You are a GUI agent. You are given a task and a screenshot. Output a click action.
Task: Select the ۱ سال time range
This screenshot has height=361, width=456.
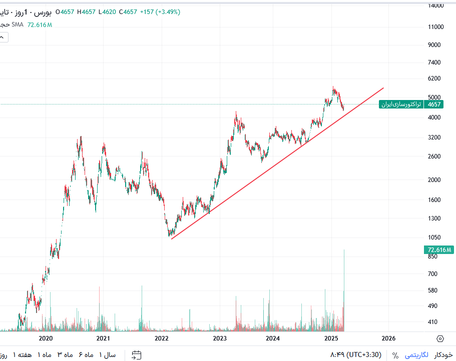click(x=107, y=355)
